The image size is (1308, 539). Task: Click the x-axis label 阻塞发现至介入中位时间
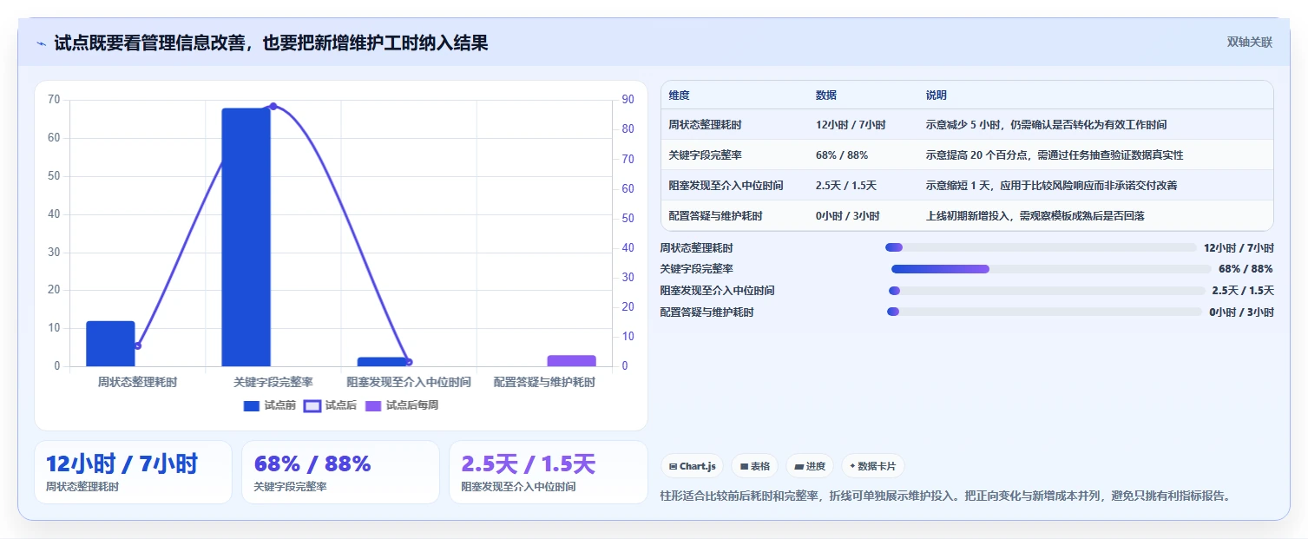point(409,382)
